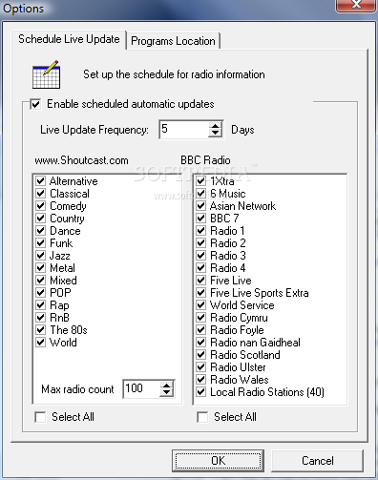378x480 pixels.
Task: Toggle the Mixed checkbox
Action: coord(40,281)
